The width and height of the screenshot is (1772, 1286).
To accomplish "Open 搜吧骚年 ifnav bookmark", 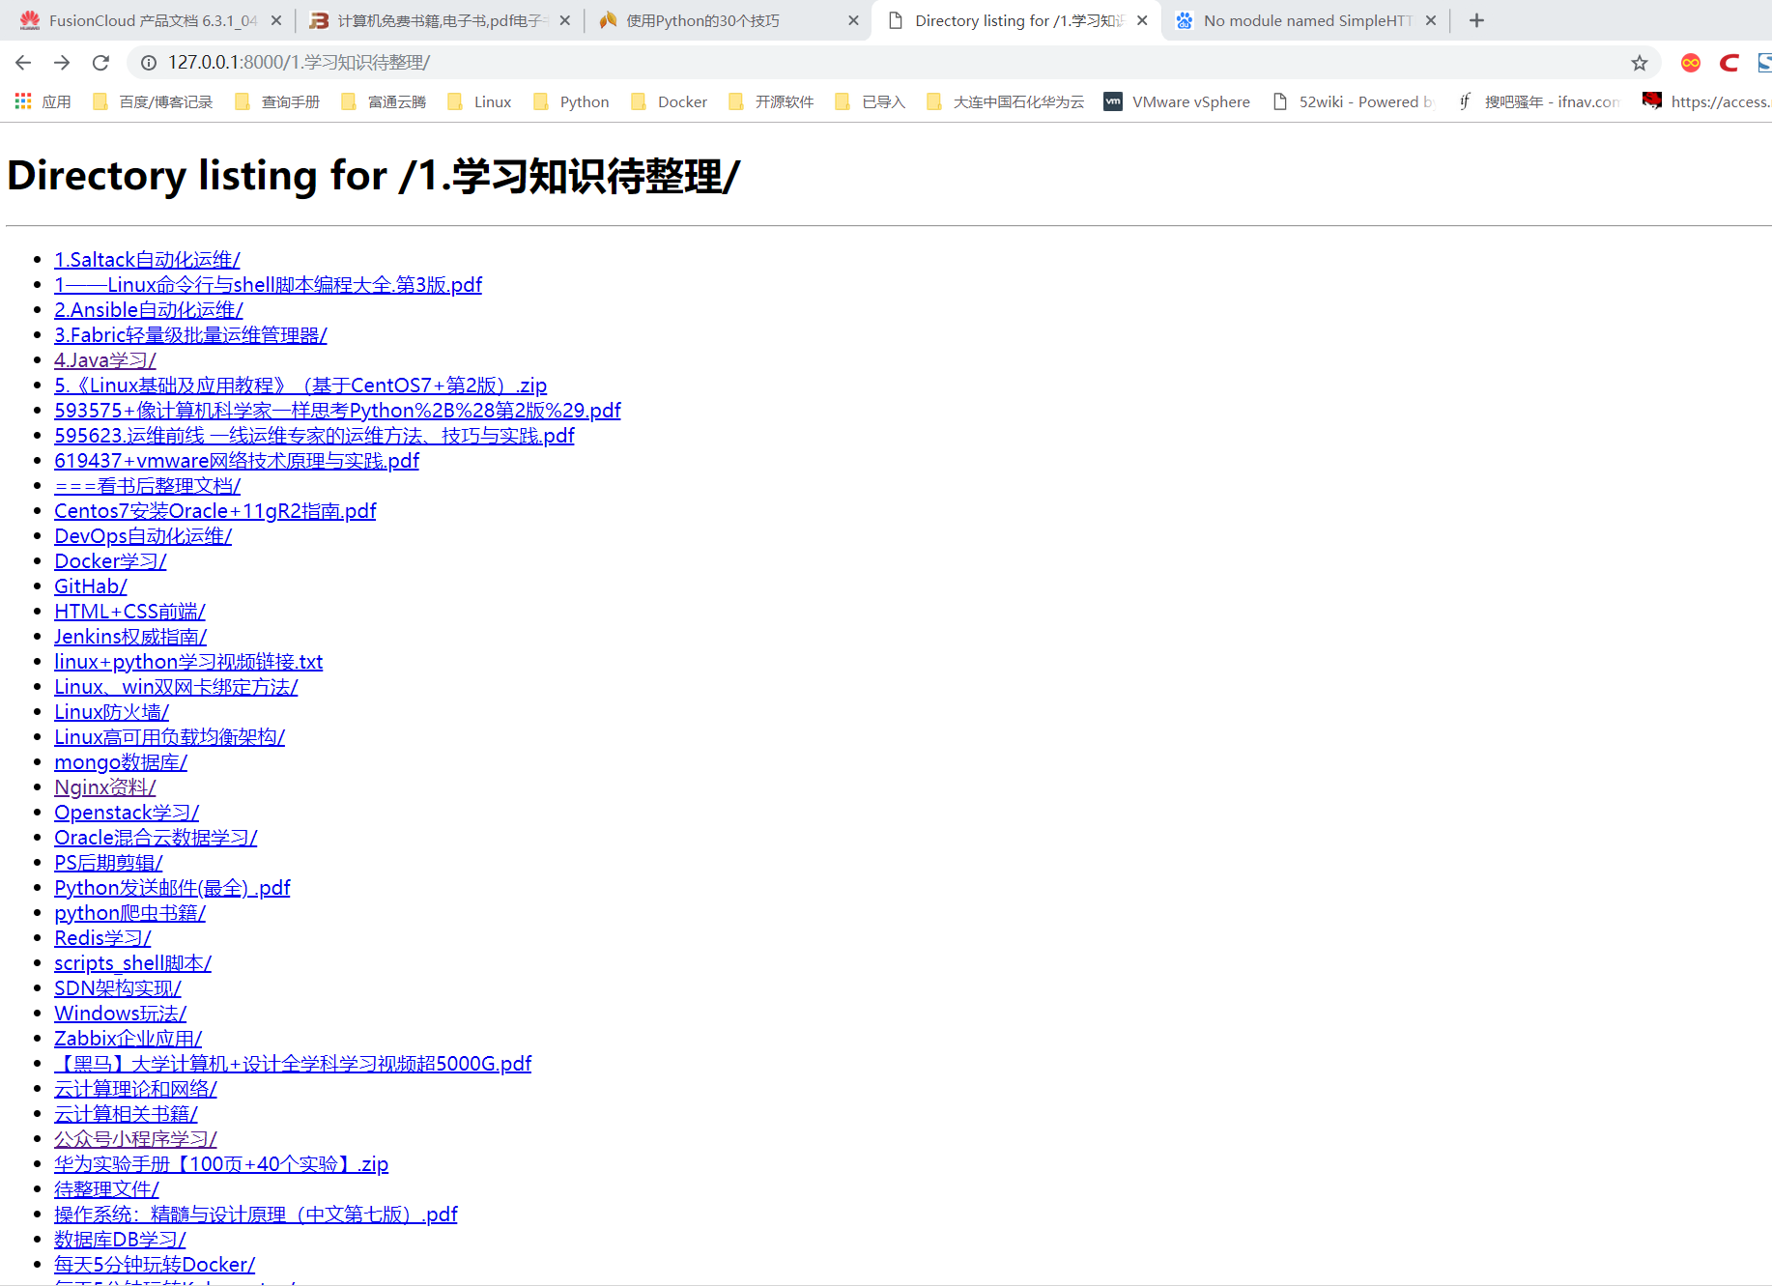I will click(1539, 101).
